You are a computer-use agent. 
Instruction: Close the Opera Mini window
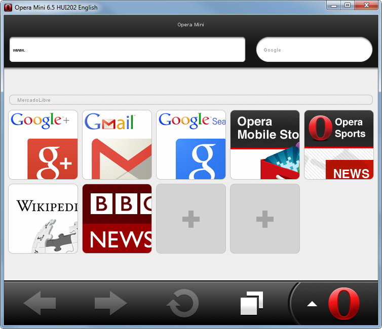[366, 6]
